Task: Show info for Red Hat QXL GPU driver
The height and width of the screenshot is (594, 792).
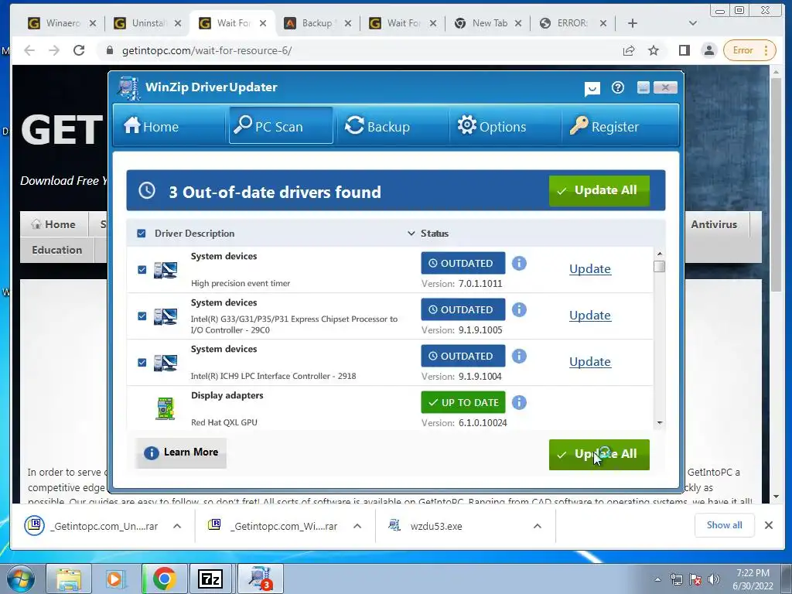Action: pos(519,402)
